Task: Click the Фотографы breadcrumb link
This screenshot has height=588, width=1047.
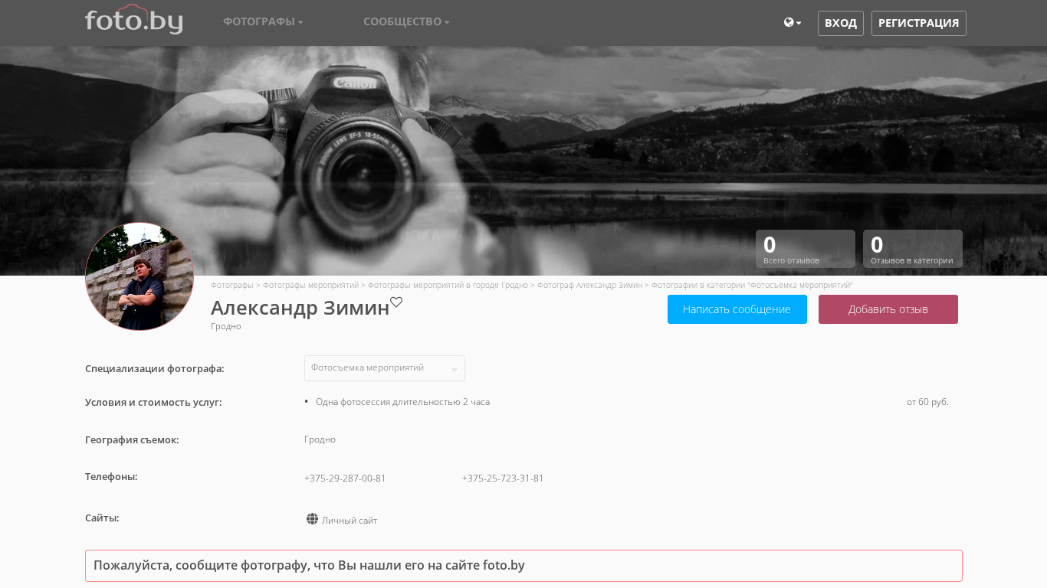Action: 232,285
